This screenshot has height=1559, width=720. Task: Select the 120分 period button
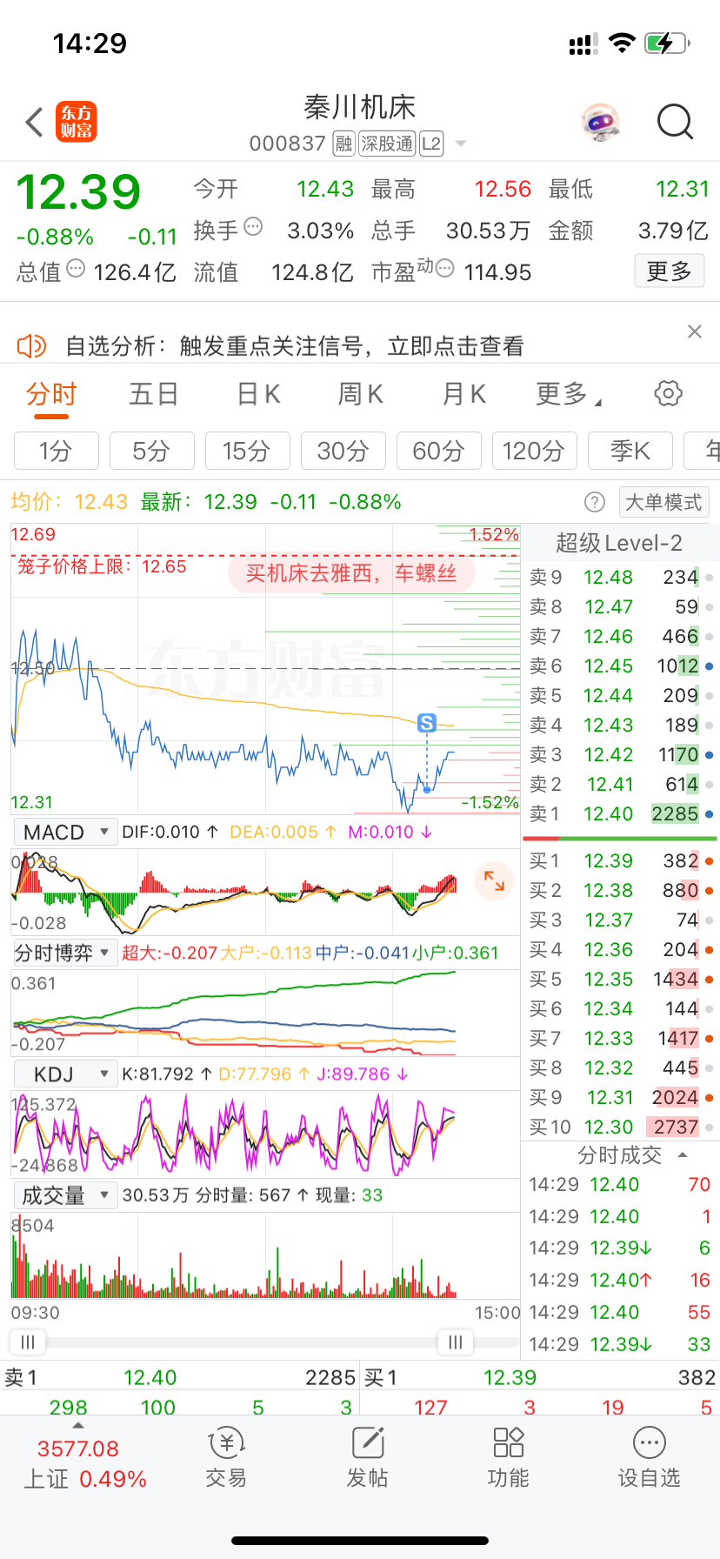coord(535,451)
